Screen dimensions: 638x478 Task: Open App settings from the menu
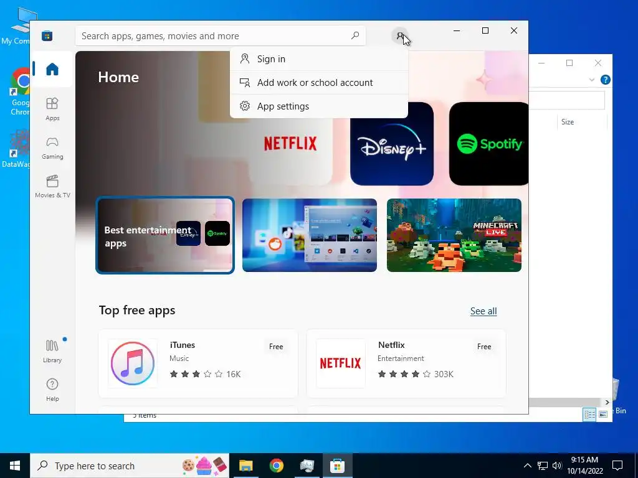click(318, 106)
